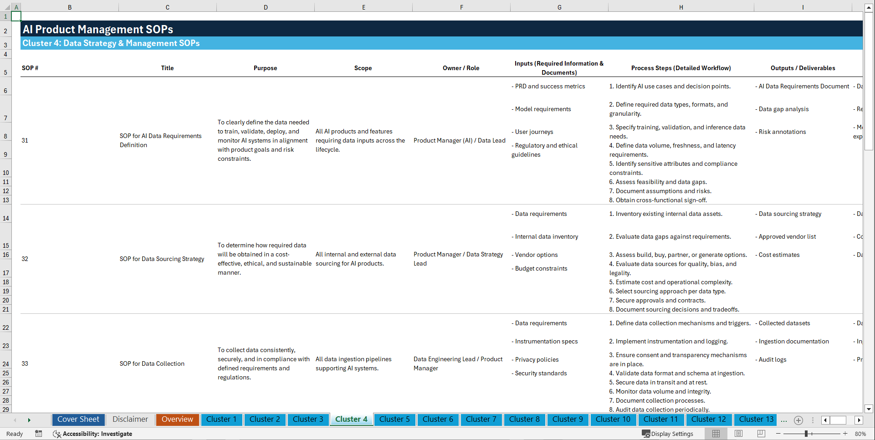Select the Page Layout view icon
Viewport: 875px width, 440px height.
tap(738, 434)
